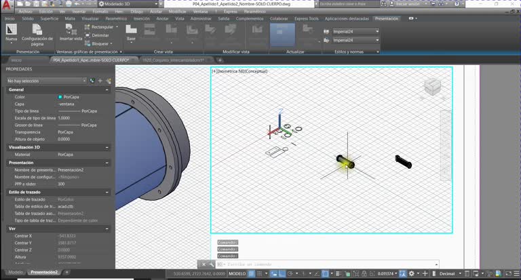
Task: Expand Ventanas gráficas de presentación panel
Action: click(x=121, y=52)
